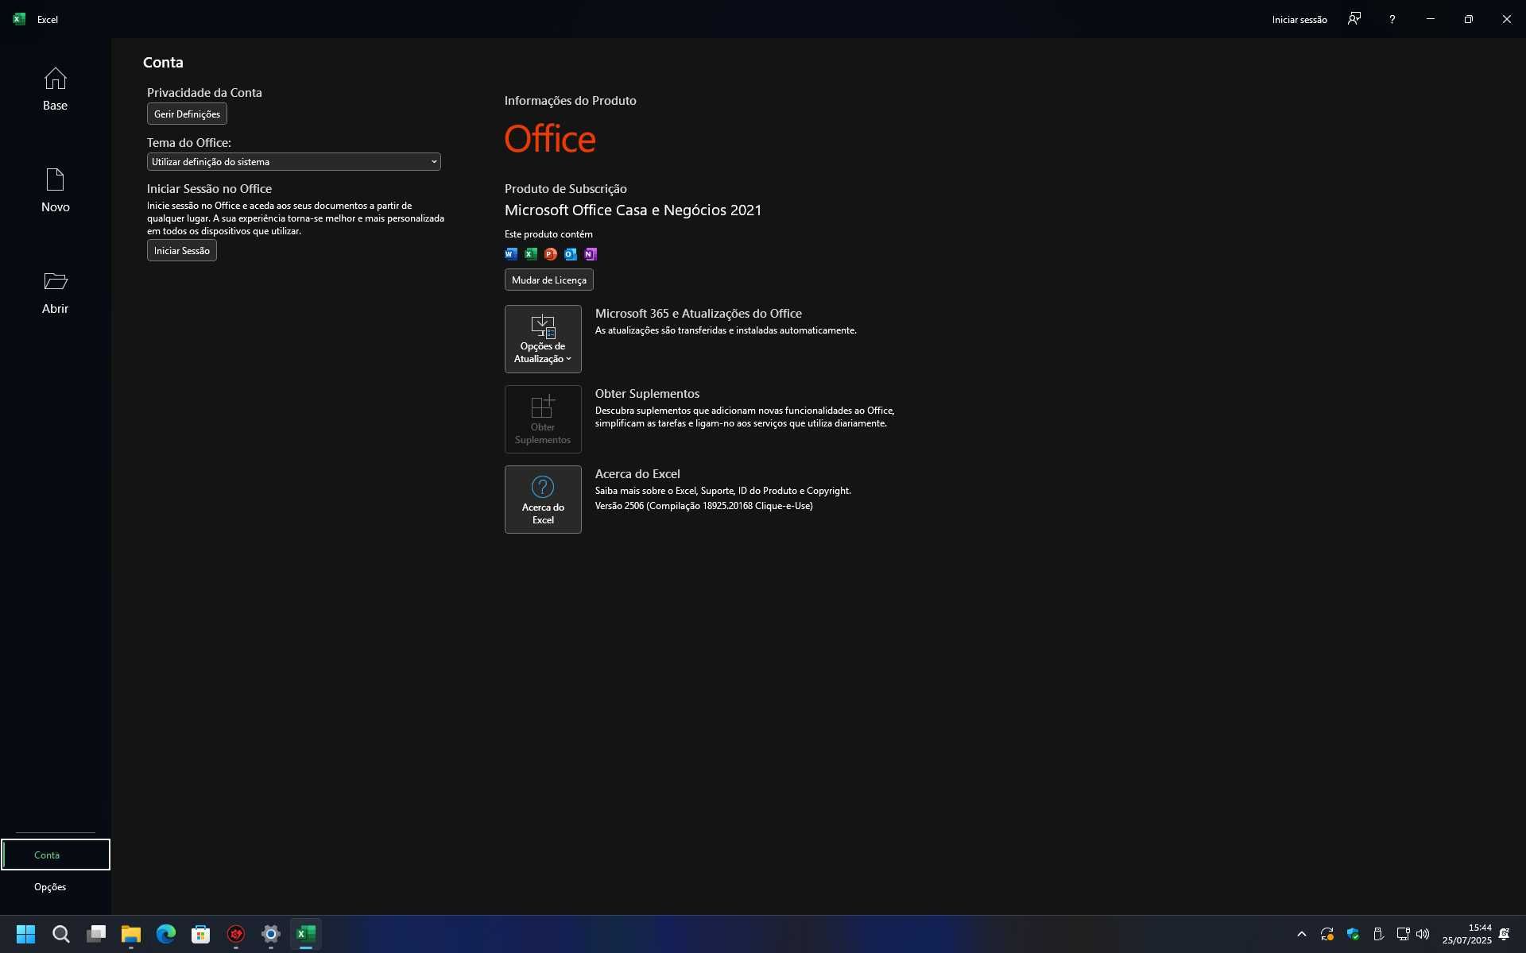Open Settings gear app on the taskbar
The image size is (1526, 953).
tap(271, 934)
